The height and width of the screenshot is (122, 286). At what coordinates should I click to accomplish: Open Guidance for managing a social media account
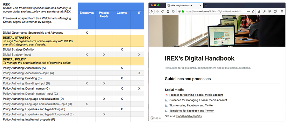[198, 100]
